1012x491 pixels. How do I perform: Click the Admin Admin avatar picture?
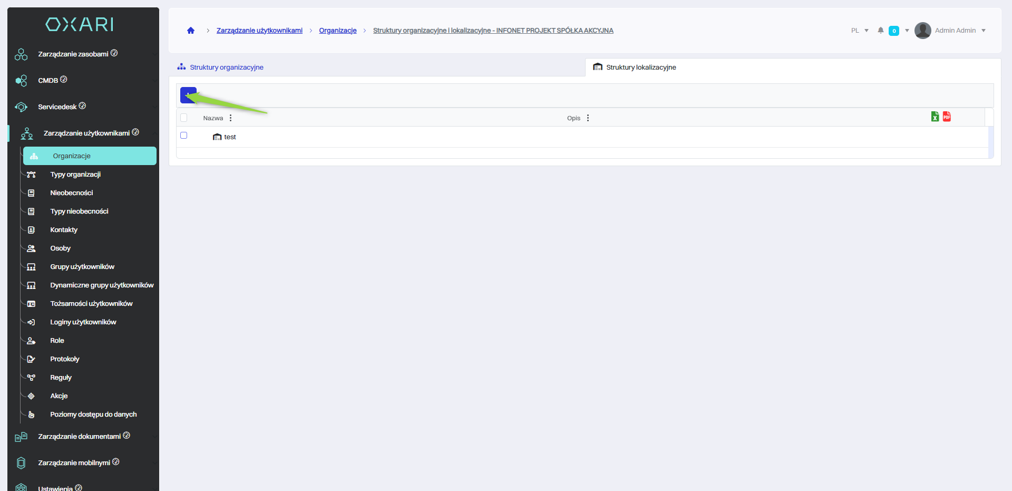click(x=922, y=31)
